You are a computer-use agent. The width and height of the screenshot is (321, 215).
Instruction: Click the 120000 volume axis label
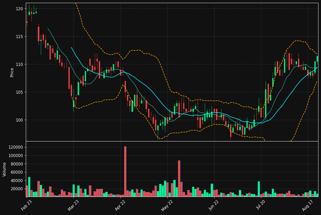[x=16, y=147]
